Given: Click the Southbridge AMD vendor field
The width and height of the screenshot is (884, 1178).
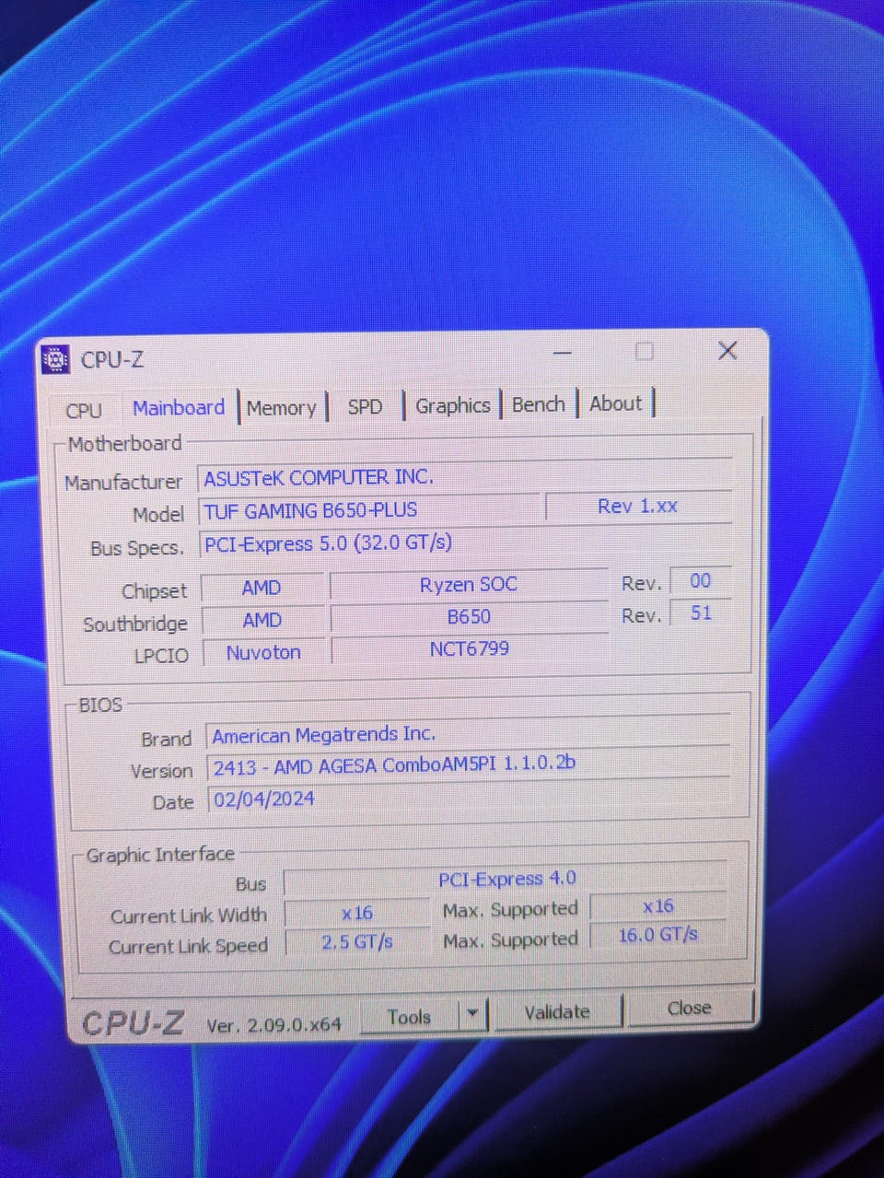Looking at the screenshot, I should 262,620.
